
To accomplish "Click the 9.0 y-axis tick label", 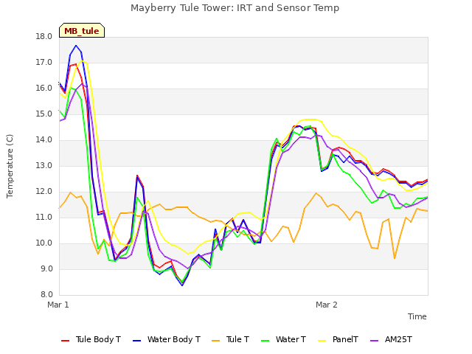I will (46, 268).
